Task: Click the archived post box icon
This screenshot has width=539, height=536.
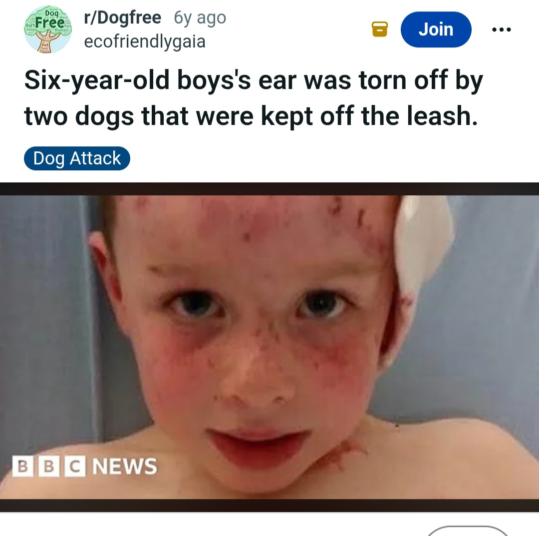Action: pyautogui.click(x=379, y=29)
